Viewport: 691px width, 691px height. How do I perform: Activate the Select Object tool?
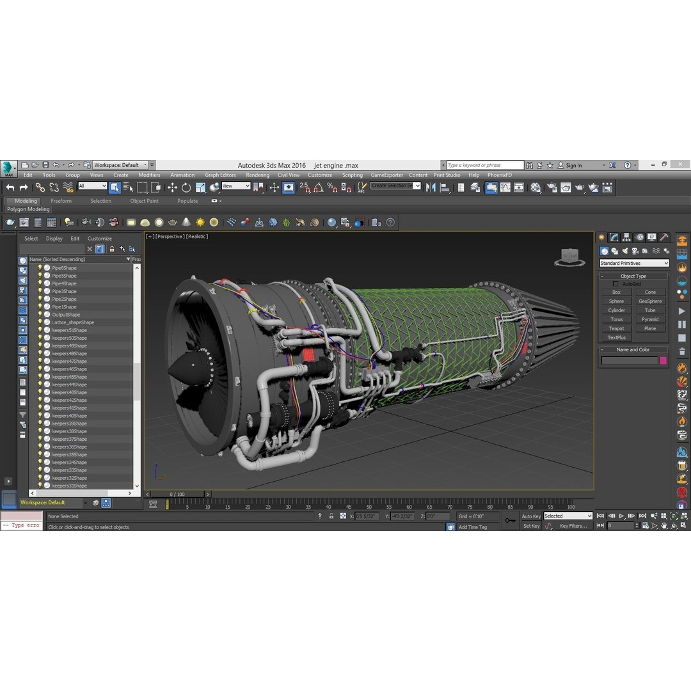(115, 187)
